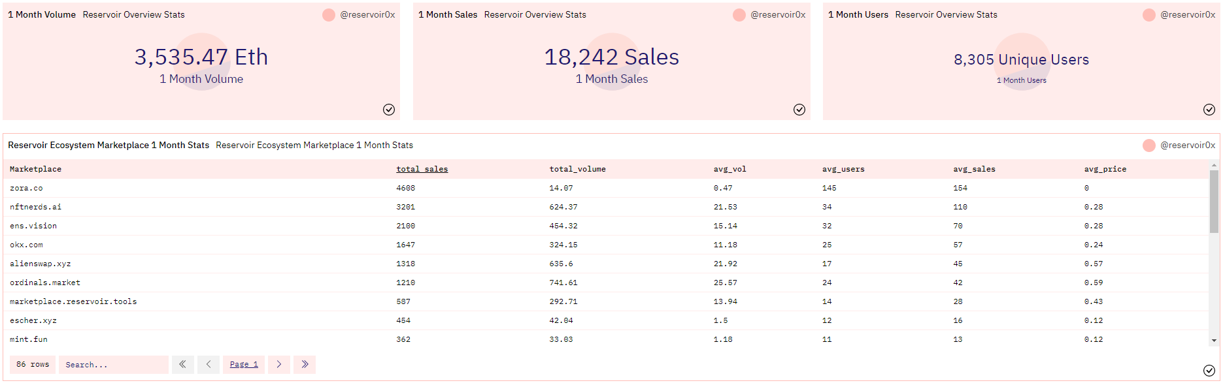The image size is (1223, 383).
Task: Open the Page 1 selector
Action: point(244,365)
